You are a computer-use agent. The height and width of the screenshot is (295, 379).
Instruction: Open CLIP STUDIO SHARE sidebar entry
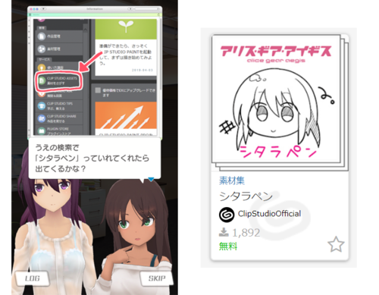tap(60, 118)
